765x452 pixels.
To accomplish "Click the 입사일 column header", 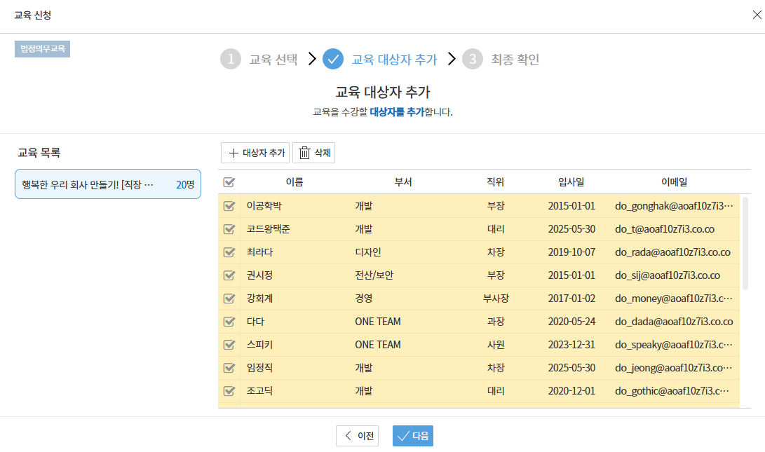I will click(571, 182).
